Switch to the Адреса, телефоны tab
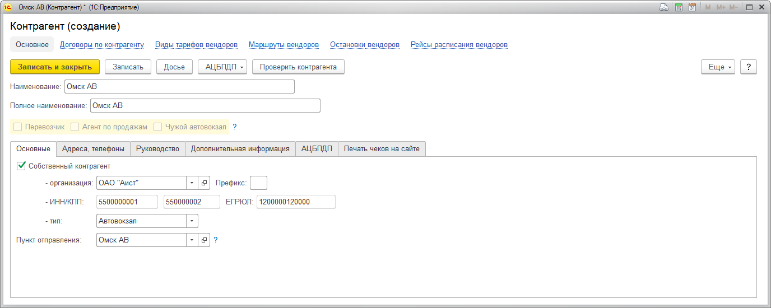771x308 pixels. pyautogui.click(x=93, y=148)
